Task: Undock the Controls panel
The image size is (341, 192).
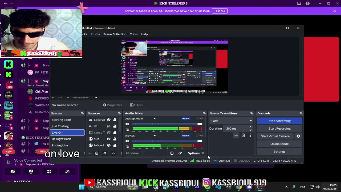Action: (301, 113)
